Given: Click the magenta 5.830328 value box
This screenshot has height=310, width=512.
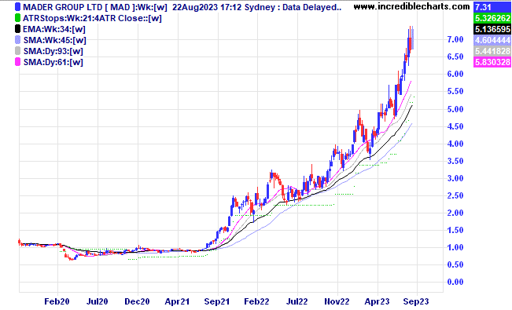Looking at the screenshot, I should pos(492,62).
